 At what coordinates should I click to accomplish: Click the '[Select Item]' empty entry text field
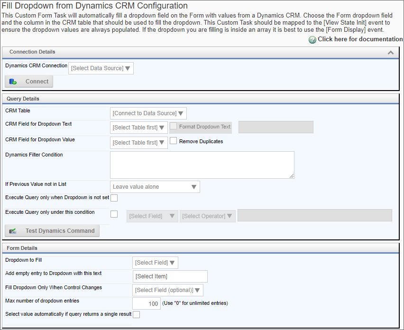click(x=170, y=276)
